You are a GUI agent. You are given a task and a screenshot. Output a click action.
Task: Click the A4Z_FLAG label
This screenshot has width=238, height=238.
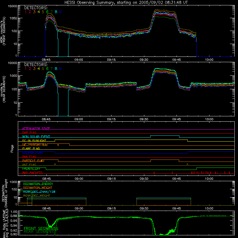pos(29,165)
